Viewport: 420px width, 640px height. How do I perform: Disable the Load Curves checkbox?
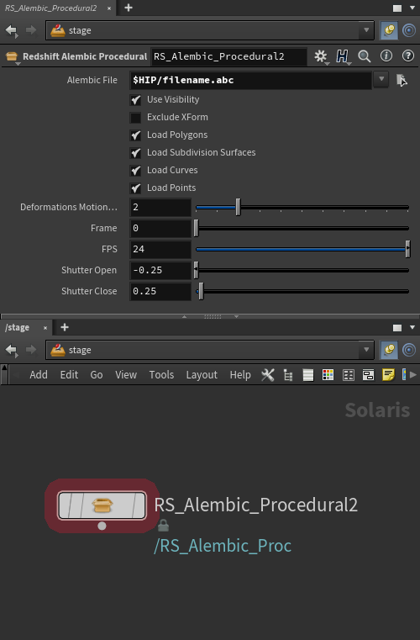coord(135,170)
